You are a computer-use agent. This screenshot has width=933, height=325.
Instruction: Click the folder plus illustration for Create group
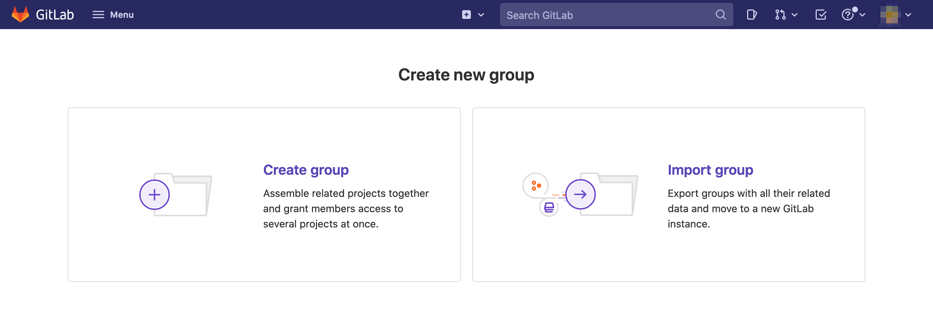(176, 194)
